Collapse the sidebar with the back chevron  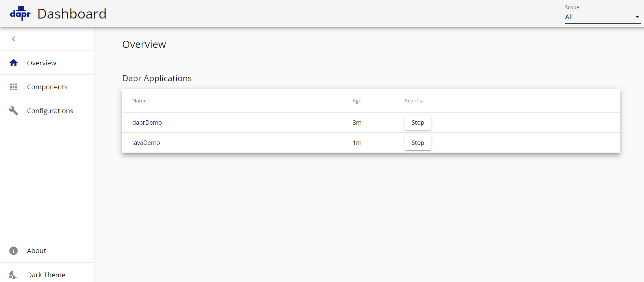13,39
